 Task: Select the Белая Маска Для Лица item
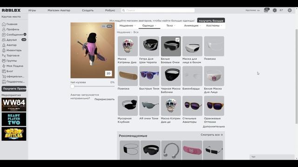coord(214,76)
